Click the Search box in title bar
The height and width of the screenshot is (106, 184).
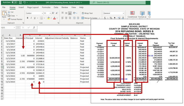(118, 2)
